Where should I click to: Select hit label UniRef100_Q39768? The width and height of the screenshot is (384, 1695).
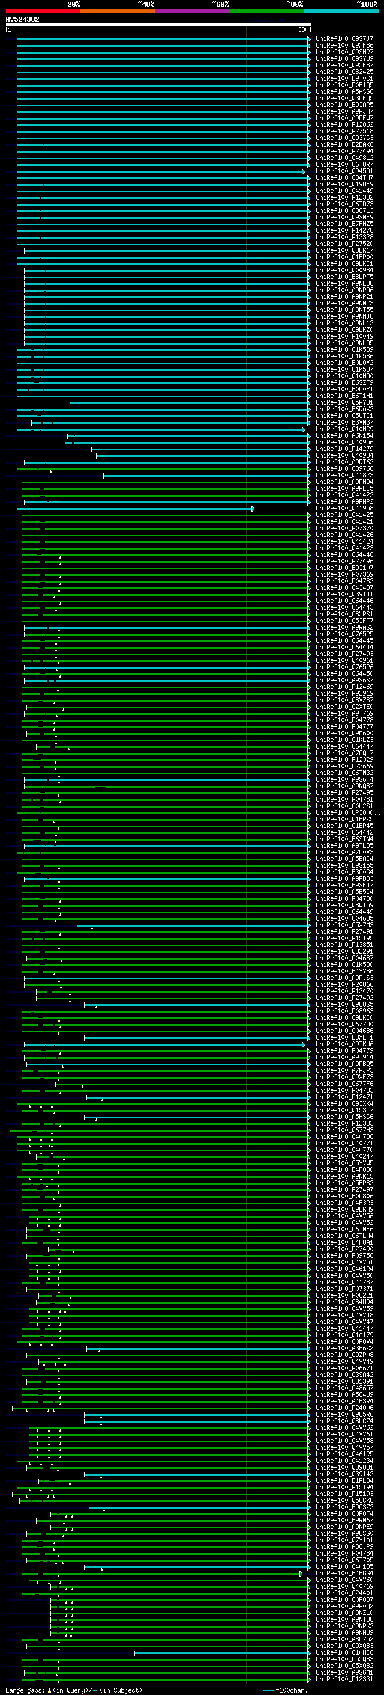(344, 468)
